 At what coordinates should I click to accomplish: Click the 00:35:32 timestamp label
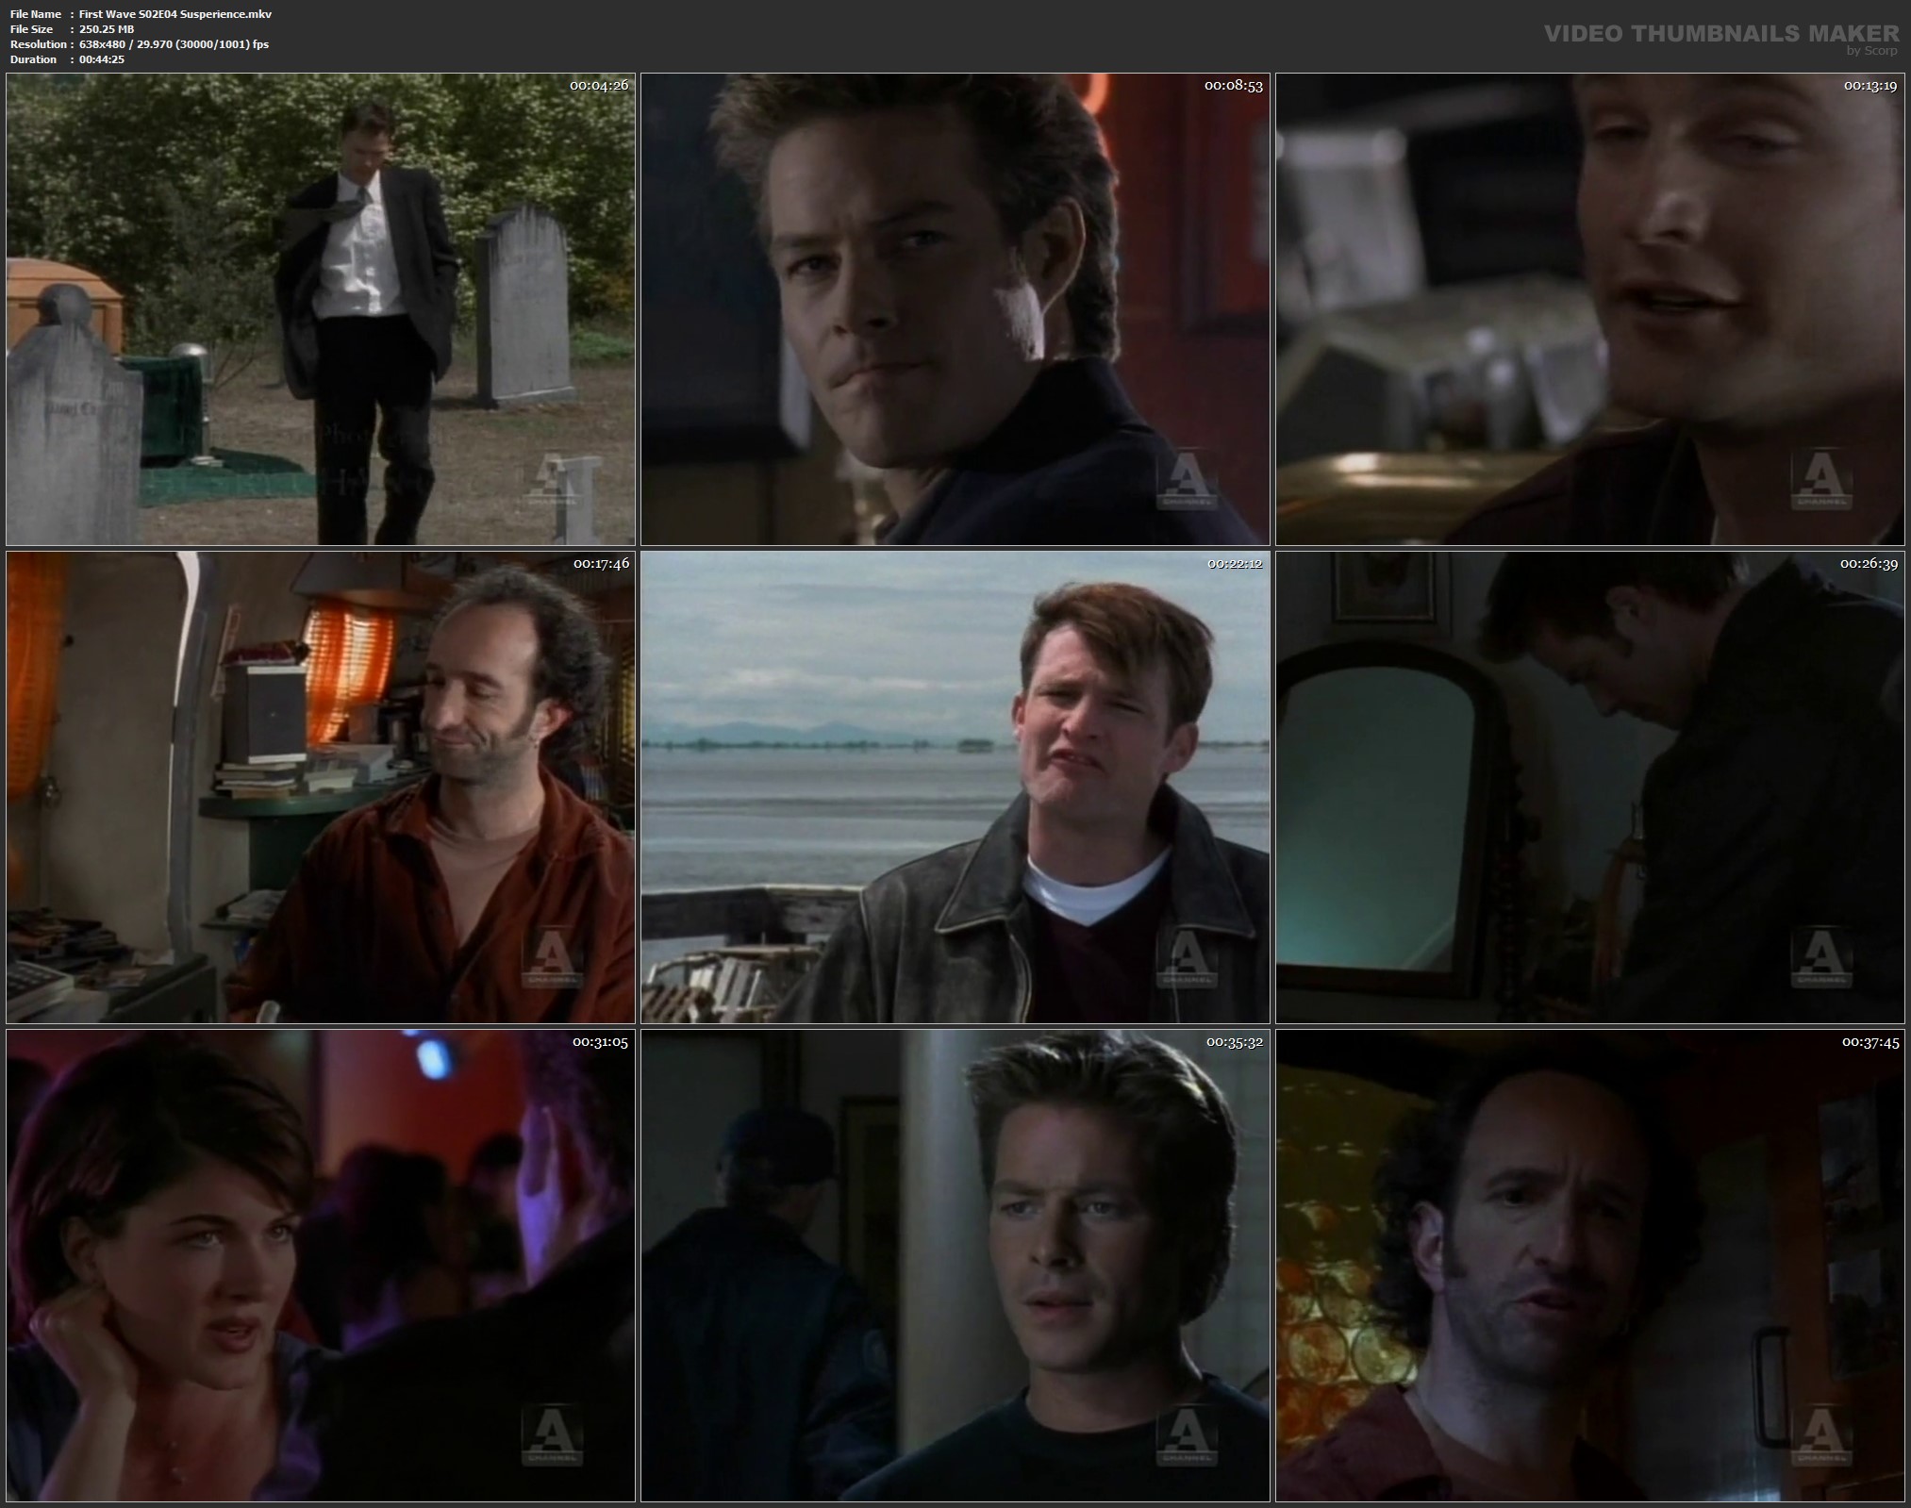[x=1234, y=1042]
